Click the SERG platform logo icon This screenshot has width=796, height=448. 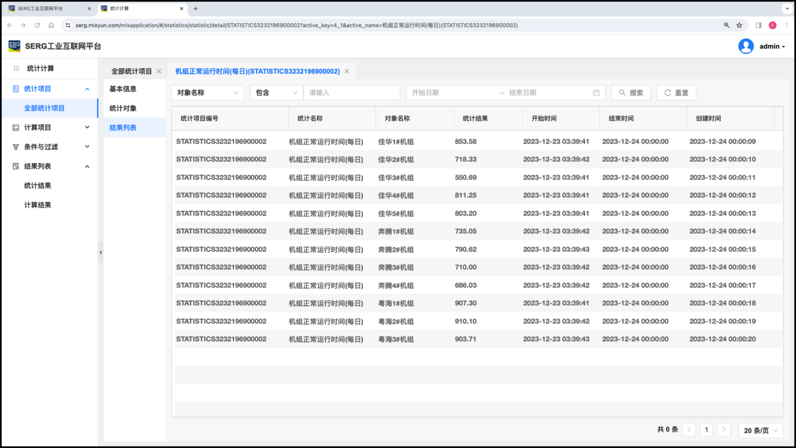click(x=14, y=46)
